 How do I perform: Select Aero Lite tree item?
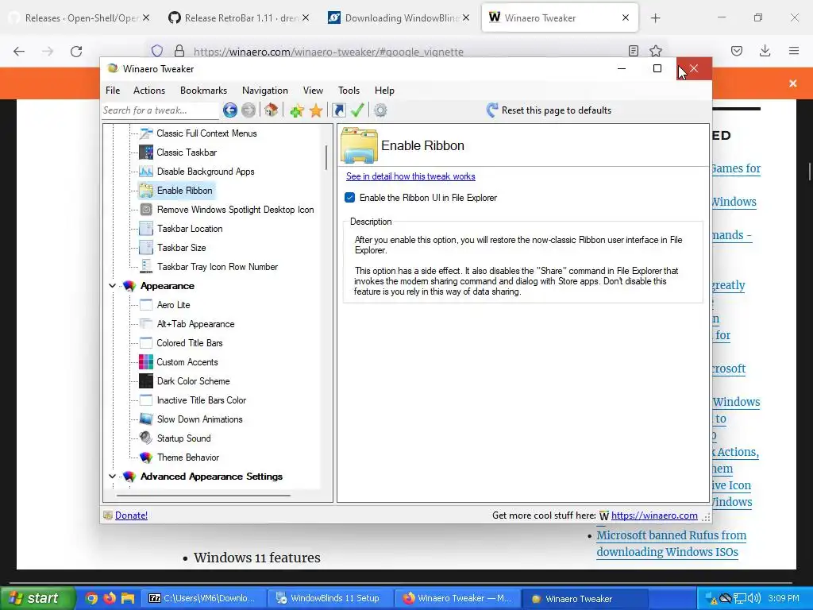[173, 305]
